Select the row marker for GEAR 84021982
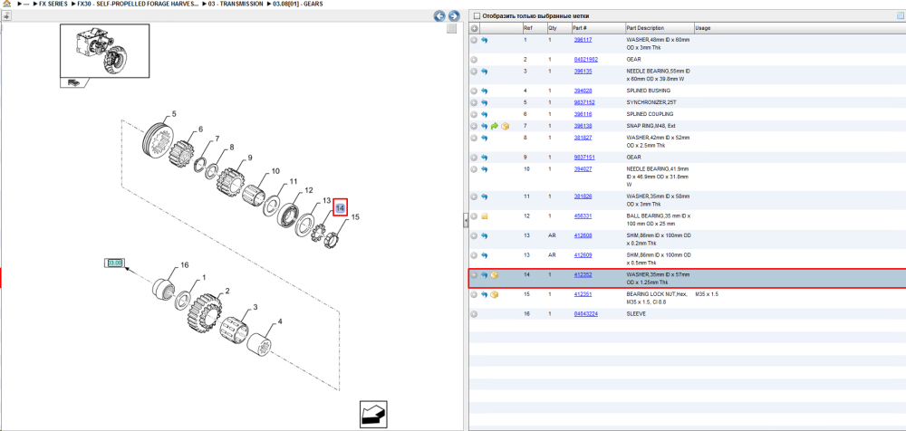Viewport: 906px width, 431px height. (x=474, y=60)
